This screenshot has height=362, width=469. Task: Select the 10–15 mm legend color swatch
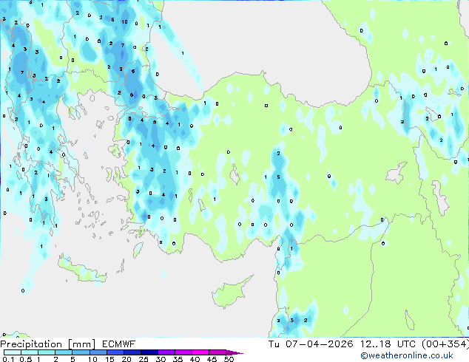coord(98,352)
